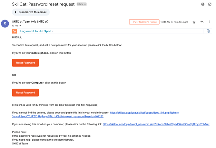Screen dimensions: 216x148
Task: Star the SkillCat email
Action: [194, 22]
